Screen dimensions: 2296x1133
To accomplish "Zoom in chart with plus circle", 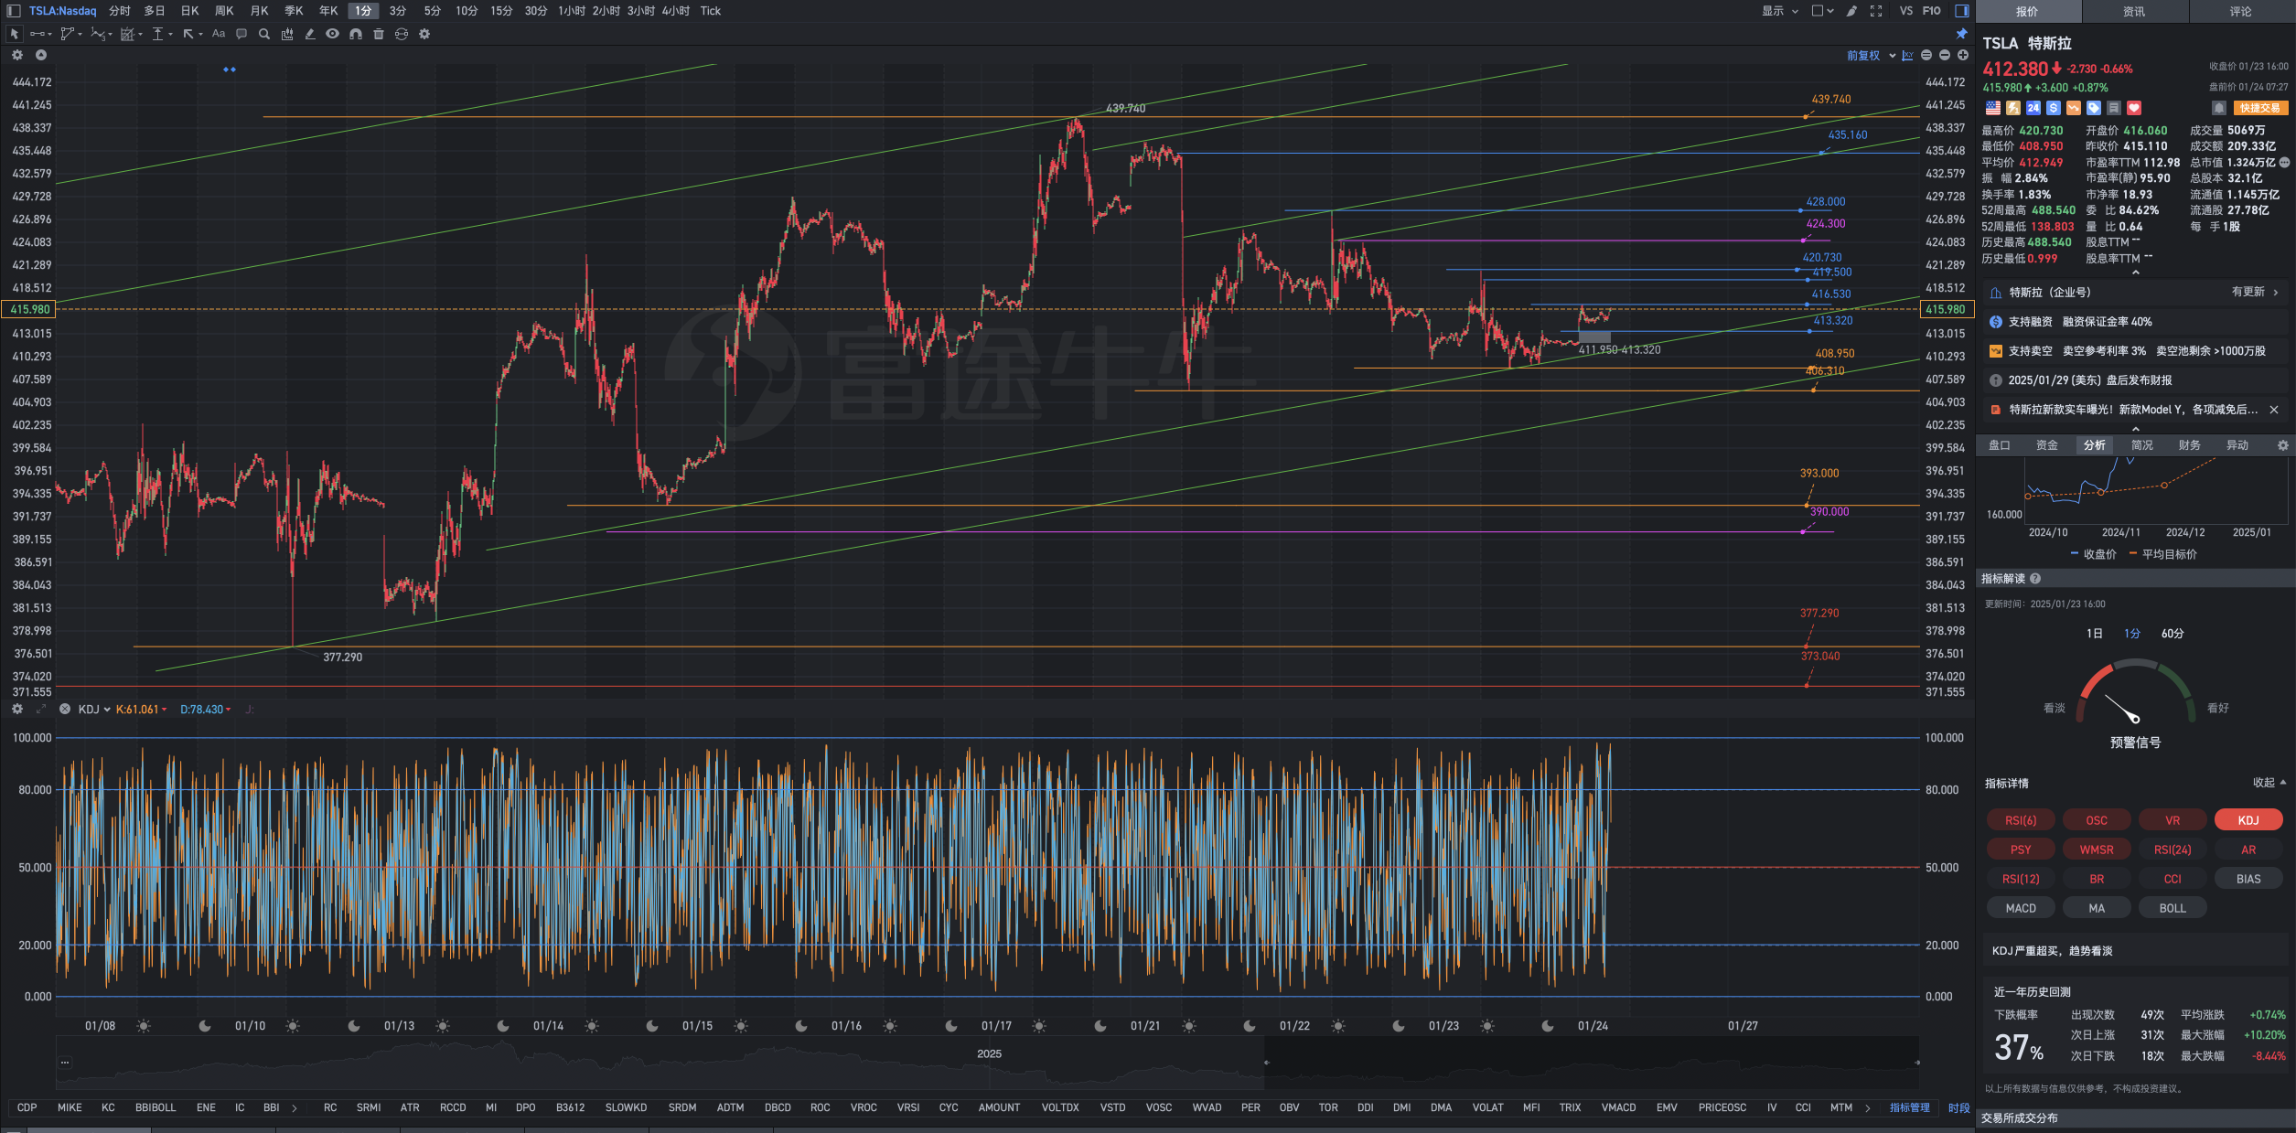I will click(1963, 56).
